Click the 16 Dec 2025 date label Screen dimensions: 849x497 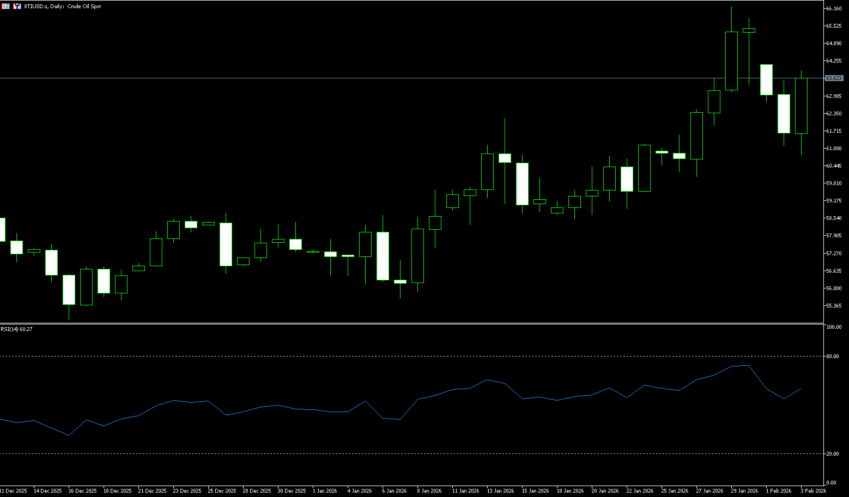click(83, 491)
